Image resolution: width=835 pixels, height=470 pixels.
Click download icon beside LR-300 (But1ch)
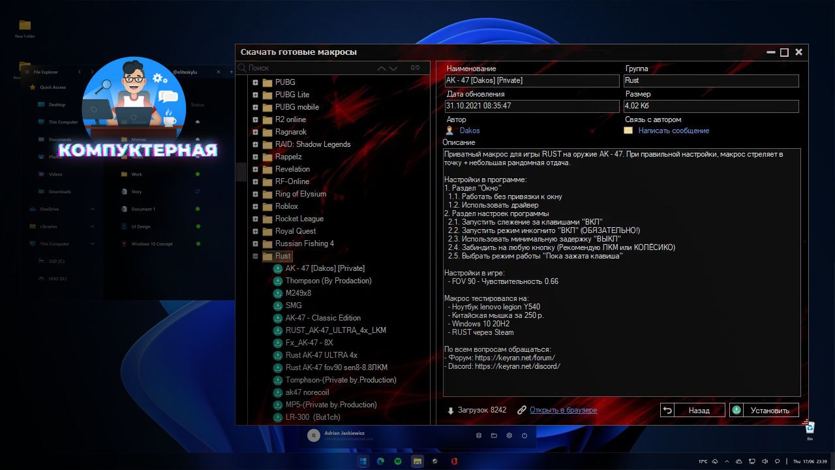[278, 417]
